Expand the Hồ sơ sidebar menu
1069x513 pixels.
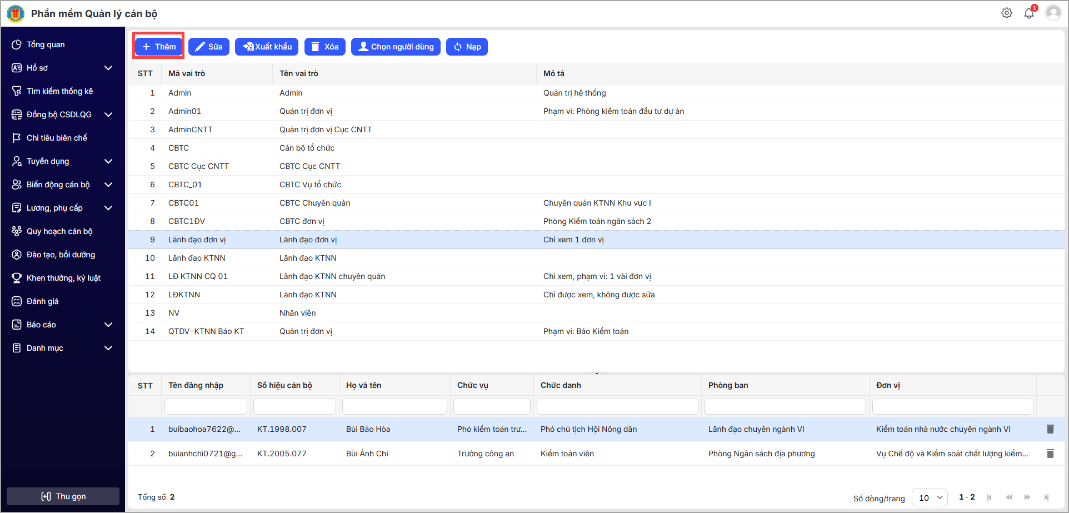pyautogui.click(x=108, y=68)
